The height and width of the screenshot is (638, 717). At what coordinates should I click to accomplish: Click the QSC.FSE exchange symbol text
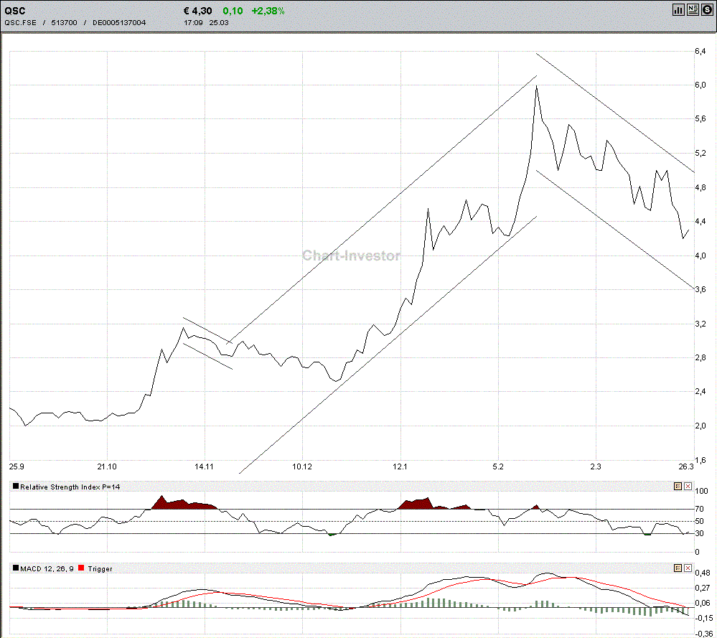pos(20,22)
